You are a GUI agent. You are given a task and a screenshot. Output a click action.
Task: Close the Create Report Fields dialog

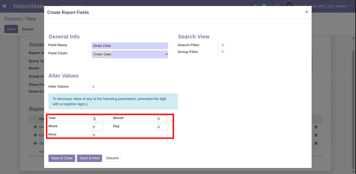point(306,12)
